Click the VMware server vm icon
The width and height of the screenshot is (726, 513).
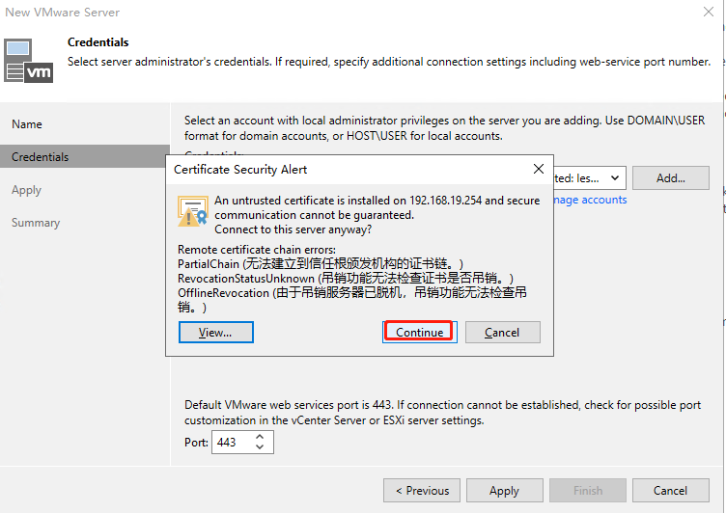click(29, 61)
